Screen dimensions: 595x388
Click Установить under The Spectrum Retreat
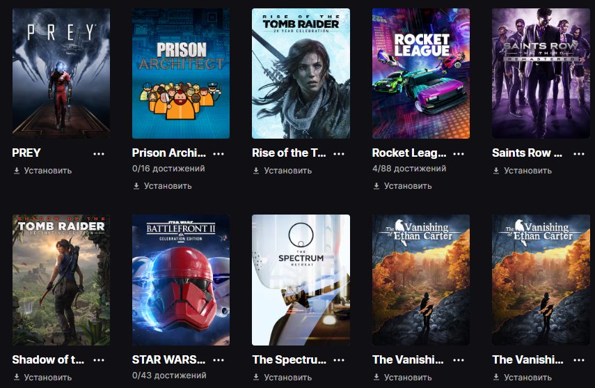283,378
